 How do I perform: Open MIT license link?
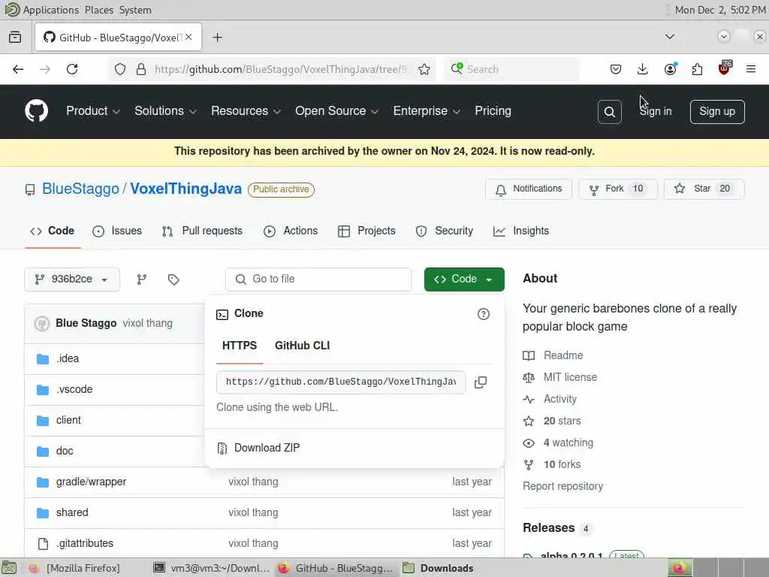click(570, 377)
